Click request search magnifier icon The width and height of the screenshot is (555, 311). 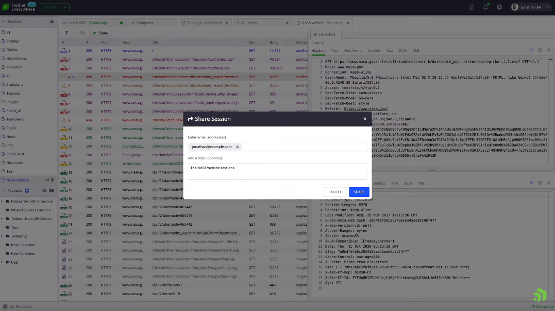(x=549, y=50)
